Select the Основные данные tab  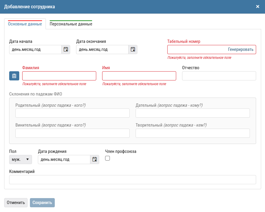[x=25, y=24]
